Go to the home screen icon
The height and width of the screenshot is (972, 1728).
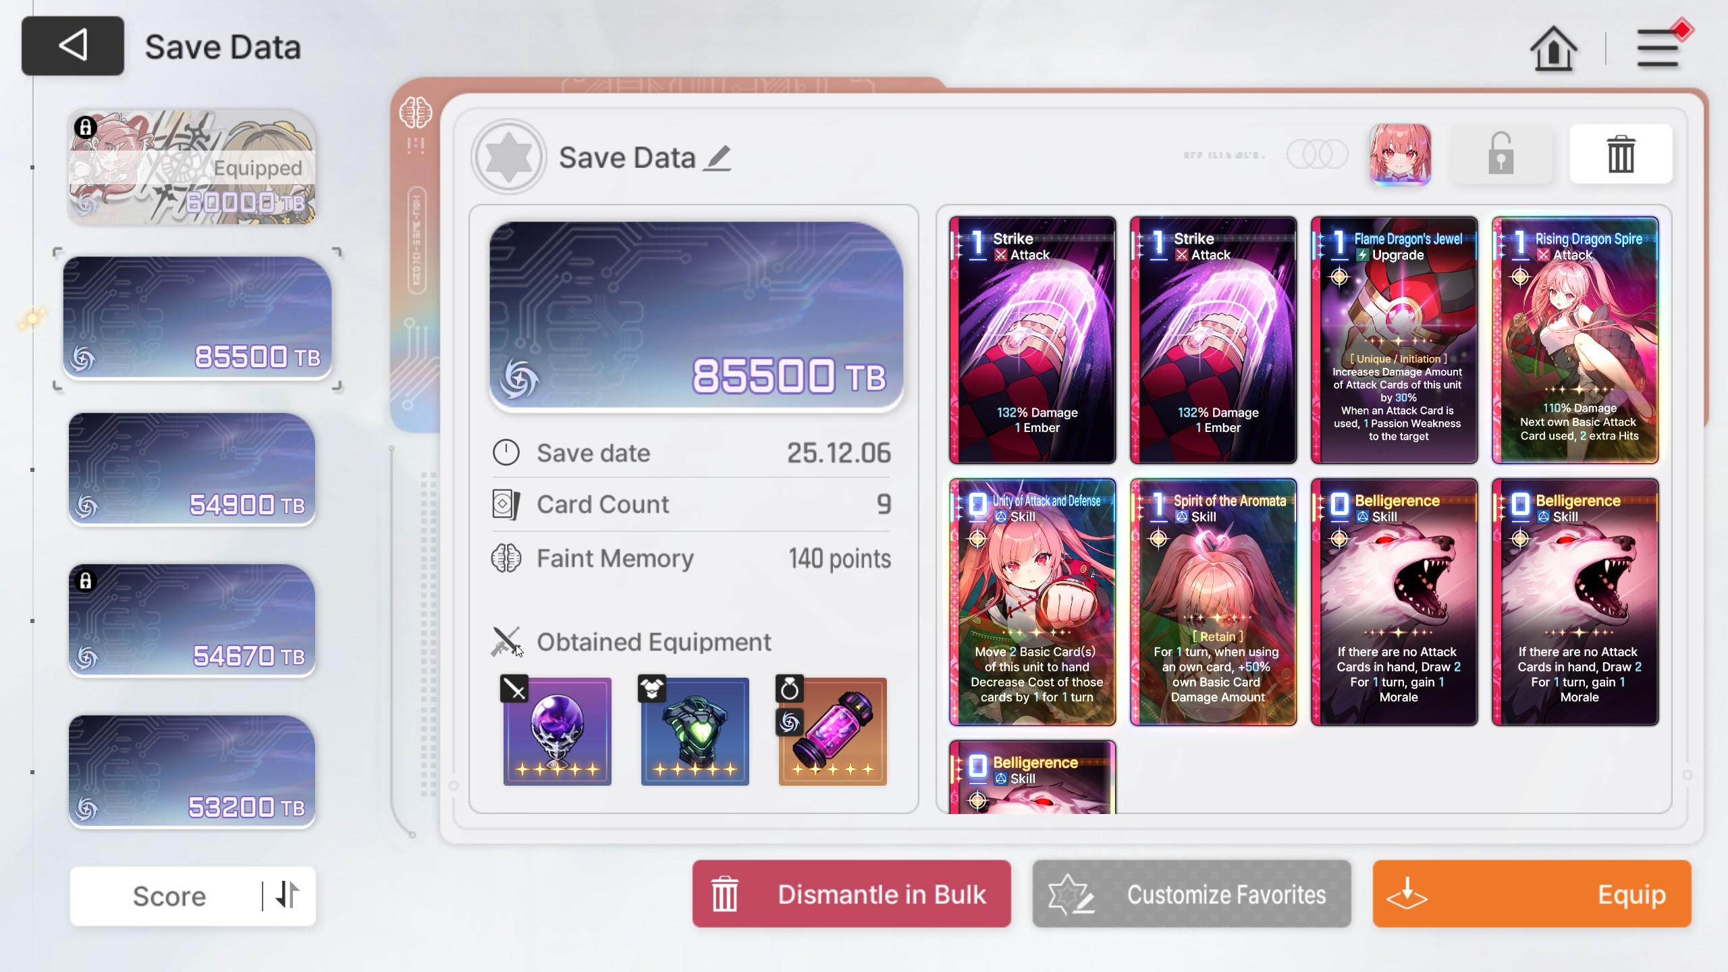(x=1553, y=48)
